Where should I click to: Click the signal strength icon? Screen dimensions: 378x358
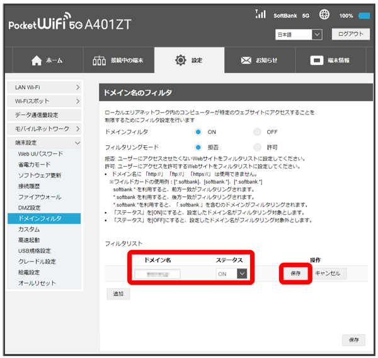pyautogui.click(x=261, y=14)
